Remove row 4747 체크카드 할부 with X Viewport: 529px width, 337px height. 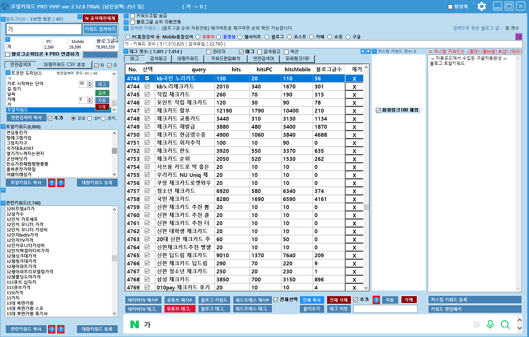pos(354,111)
